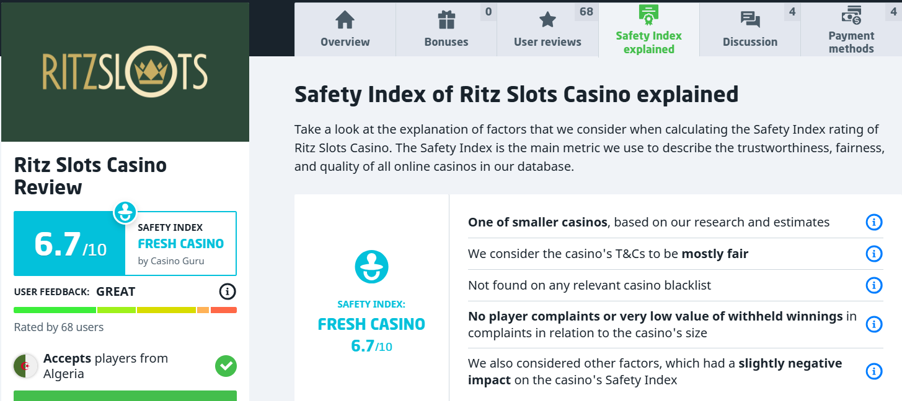This screenshot has width=902, height=401.
Task: Click the Discussion chat bubbles icon
Action: (x=750, y=20)
